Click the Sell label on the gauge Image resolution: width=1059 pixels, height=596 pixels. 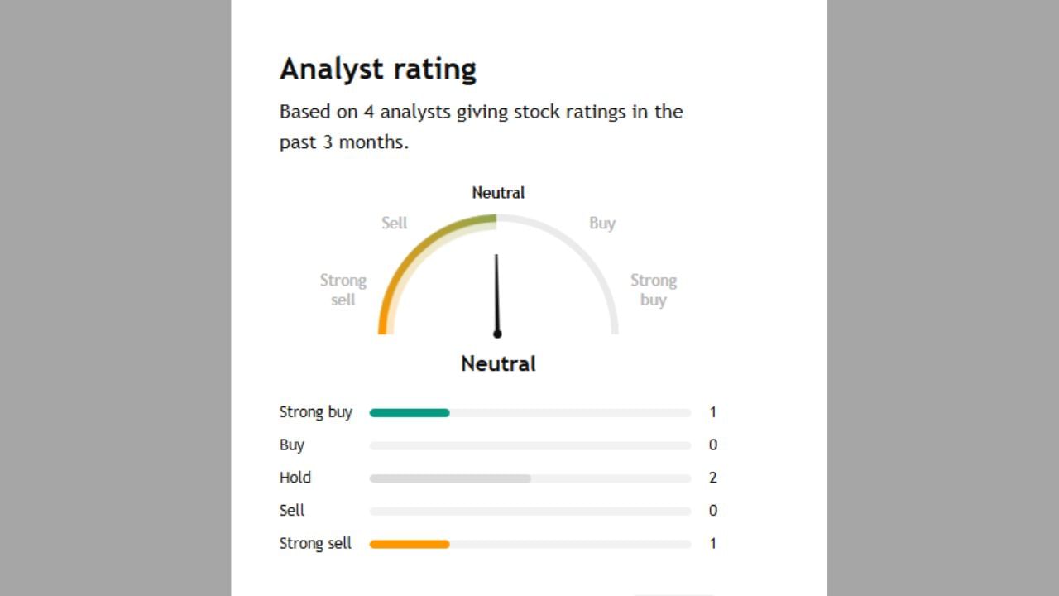(394, 223)
